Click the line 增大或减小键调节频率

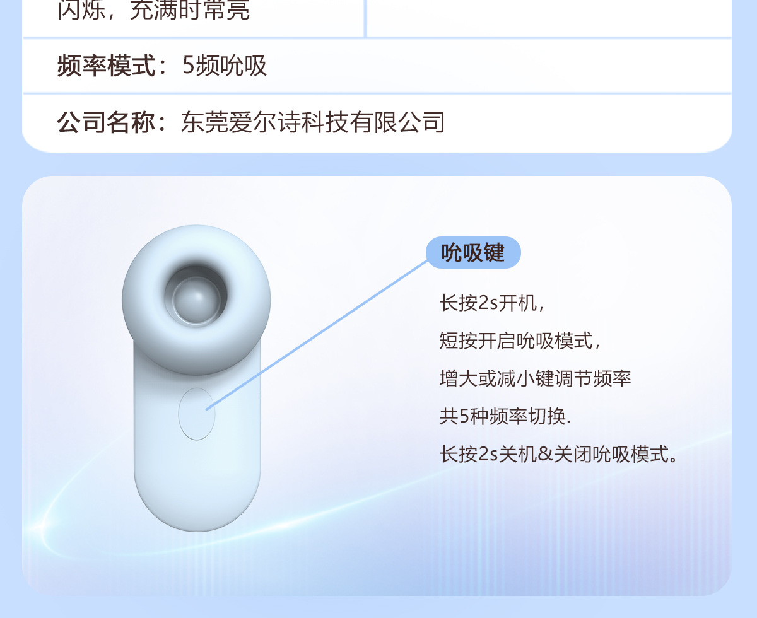[536, 379]
